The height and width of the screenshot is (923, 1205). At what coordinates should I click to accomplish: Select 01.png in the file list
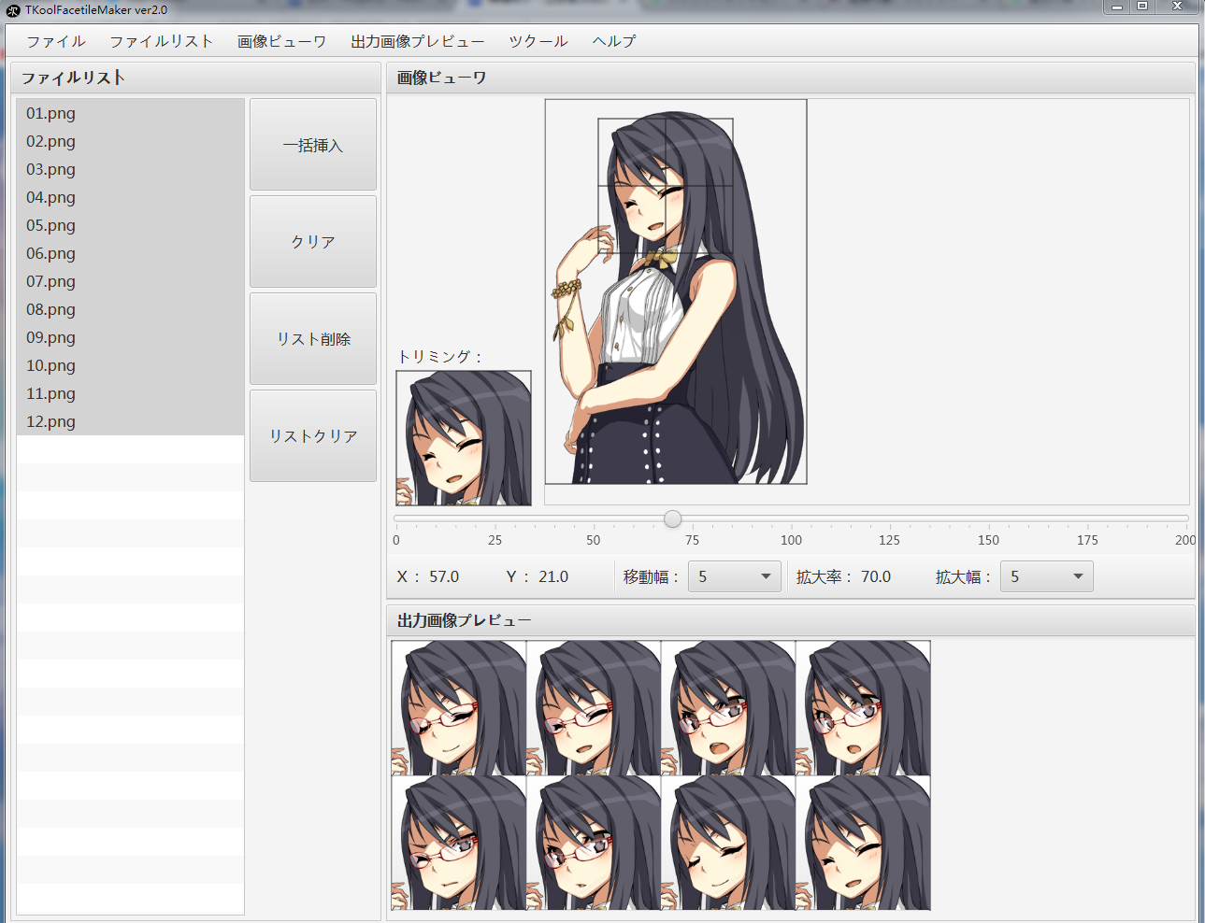(131, 113)
